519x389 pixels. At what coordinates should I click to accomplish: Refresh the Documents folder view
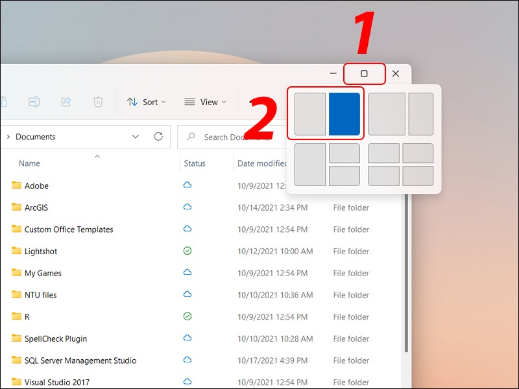tap(158, 137)
